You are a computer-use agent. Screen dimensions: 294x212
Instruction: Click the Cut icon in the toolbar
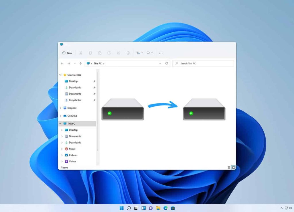(81, 53)
